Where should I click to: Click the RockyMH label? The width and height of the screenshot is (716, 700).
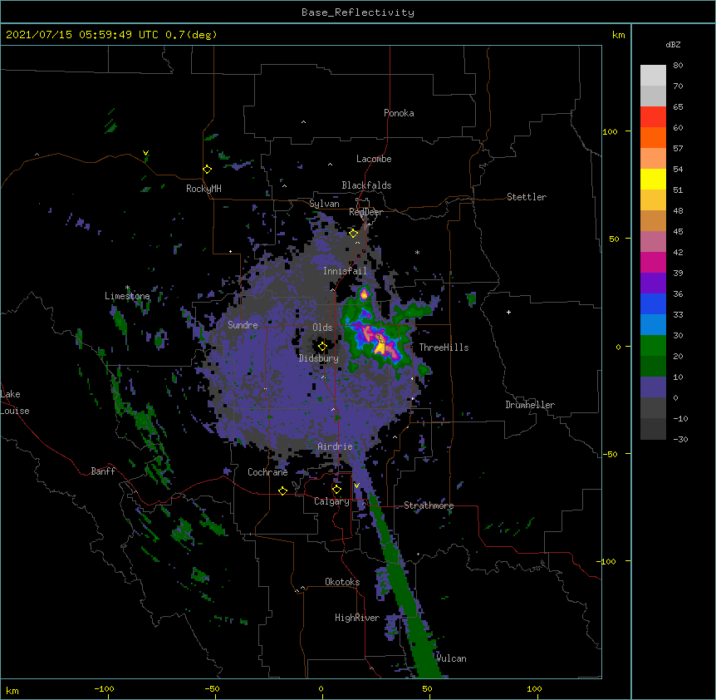(x=204, y=188)
